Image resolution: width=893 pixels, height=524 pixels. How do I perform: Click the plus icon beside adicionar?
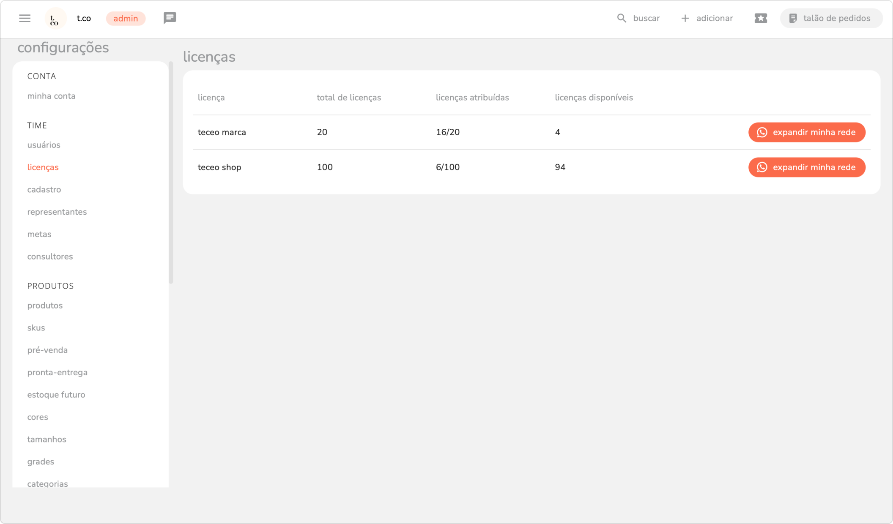point(685,18)
